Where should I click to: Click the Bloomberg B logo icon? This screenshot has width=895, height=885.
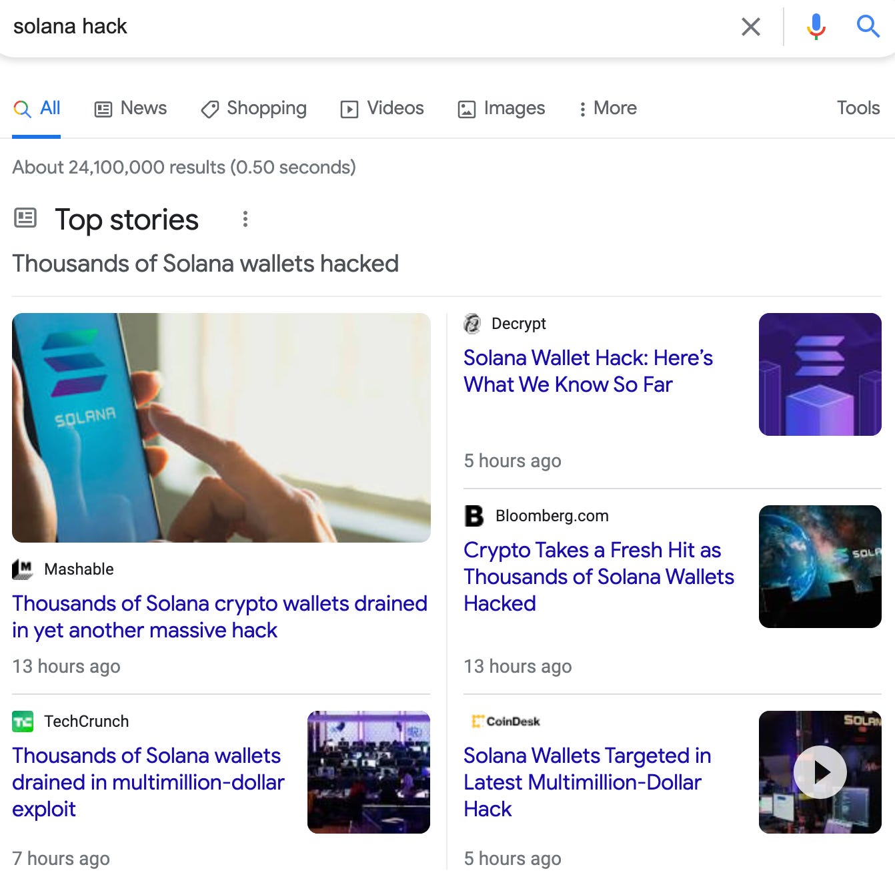(474, 516)
